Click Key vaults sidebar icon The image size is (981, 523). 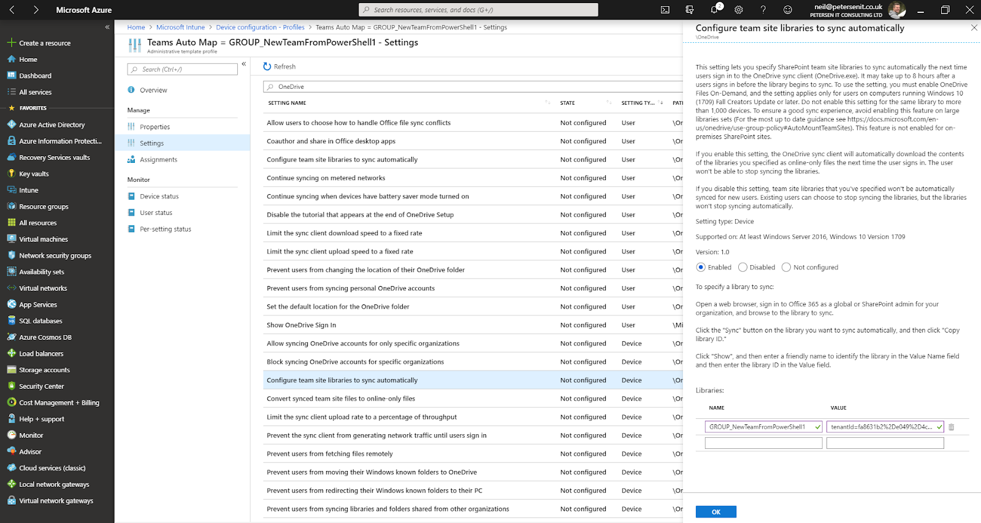coord(11,173)
